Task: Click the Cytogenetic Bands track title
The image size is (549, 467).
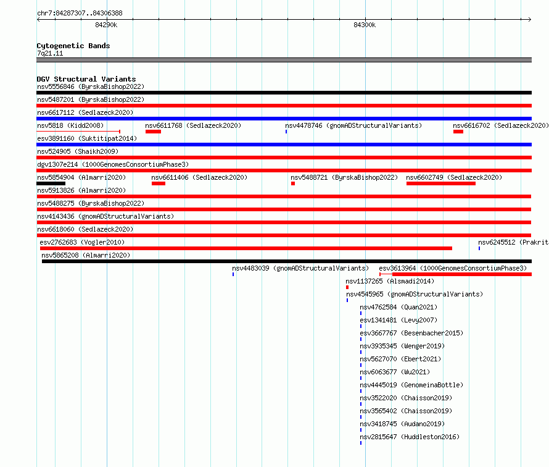Action: (73, 46)
